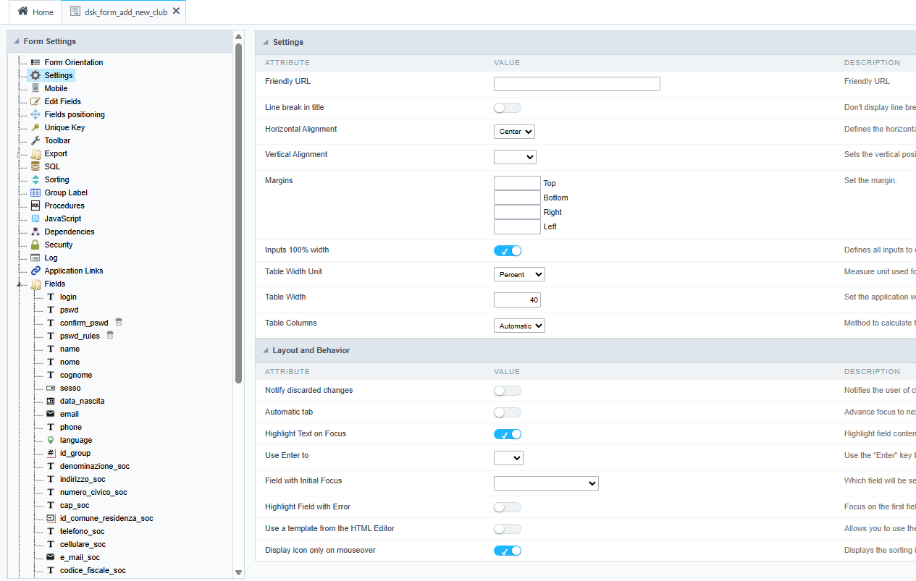Click the Unique Key icon

click(35, 127)
